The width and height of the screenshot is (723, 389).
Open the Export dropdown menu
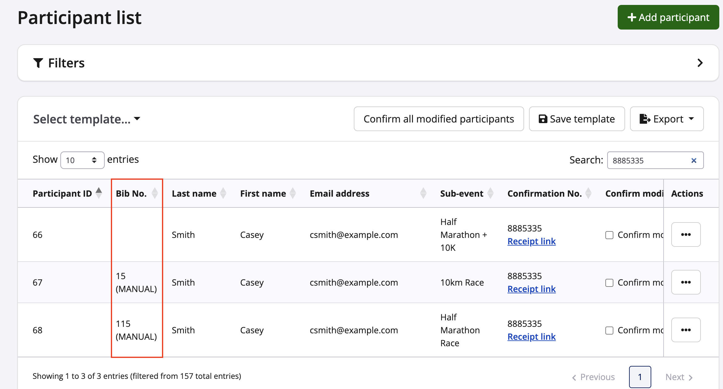[667, 119]
